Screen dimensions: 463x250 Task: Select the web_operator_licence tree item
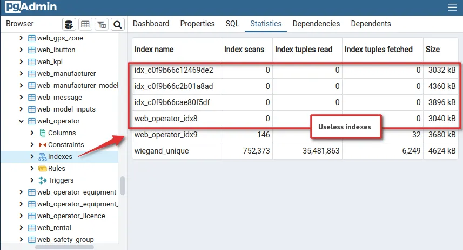coord(71,216)
